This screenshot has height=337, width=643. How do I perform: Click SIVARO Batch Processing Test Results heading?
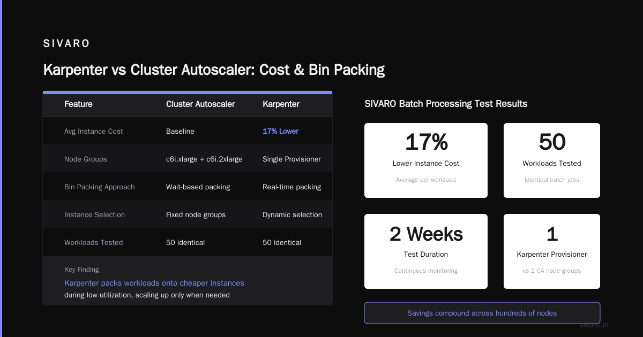click(x=446, y=104)
